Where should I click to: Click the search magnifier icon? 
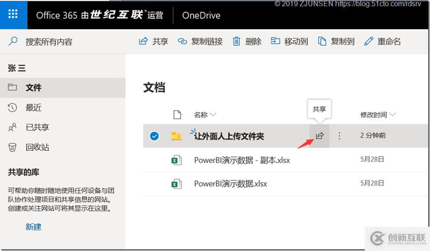(x=13, y=42)
